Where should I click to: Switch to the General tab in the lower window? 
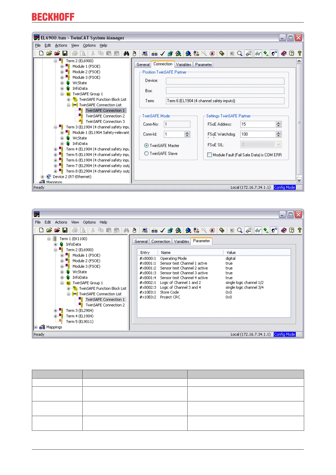tap(141, 241)
